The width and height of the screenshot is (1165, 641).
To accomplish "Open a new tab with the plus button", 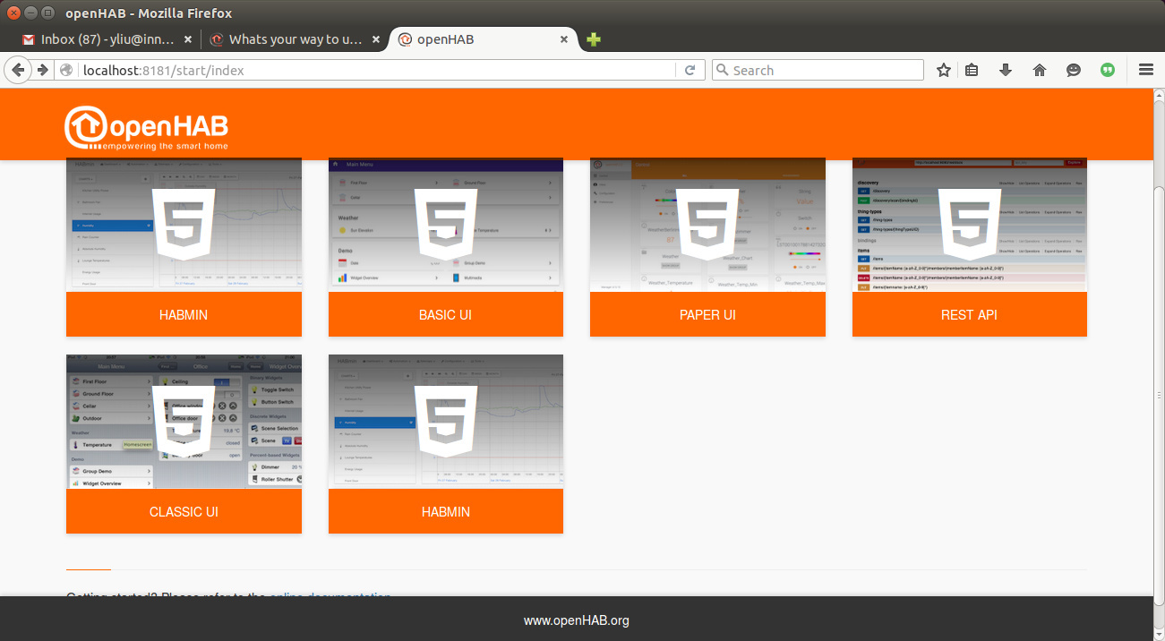I will coord(593,39).
